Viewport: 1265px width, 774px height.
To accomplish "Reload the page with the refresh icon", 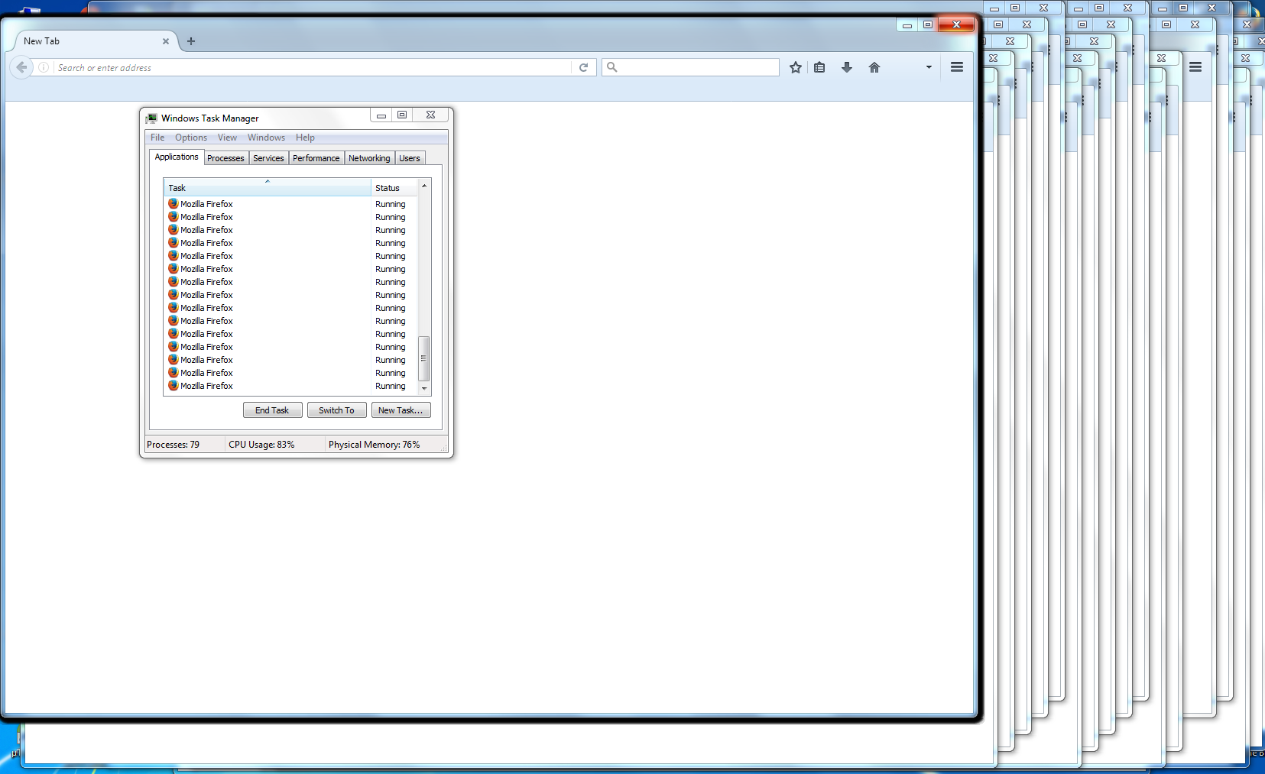I will 583,67.
